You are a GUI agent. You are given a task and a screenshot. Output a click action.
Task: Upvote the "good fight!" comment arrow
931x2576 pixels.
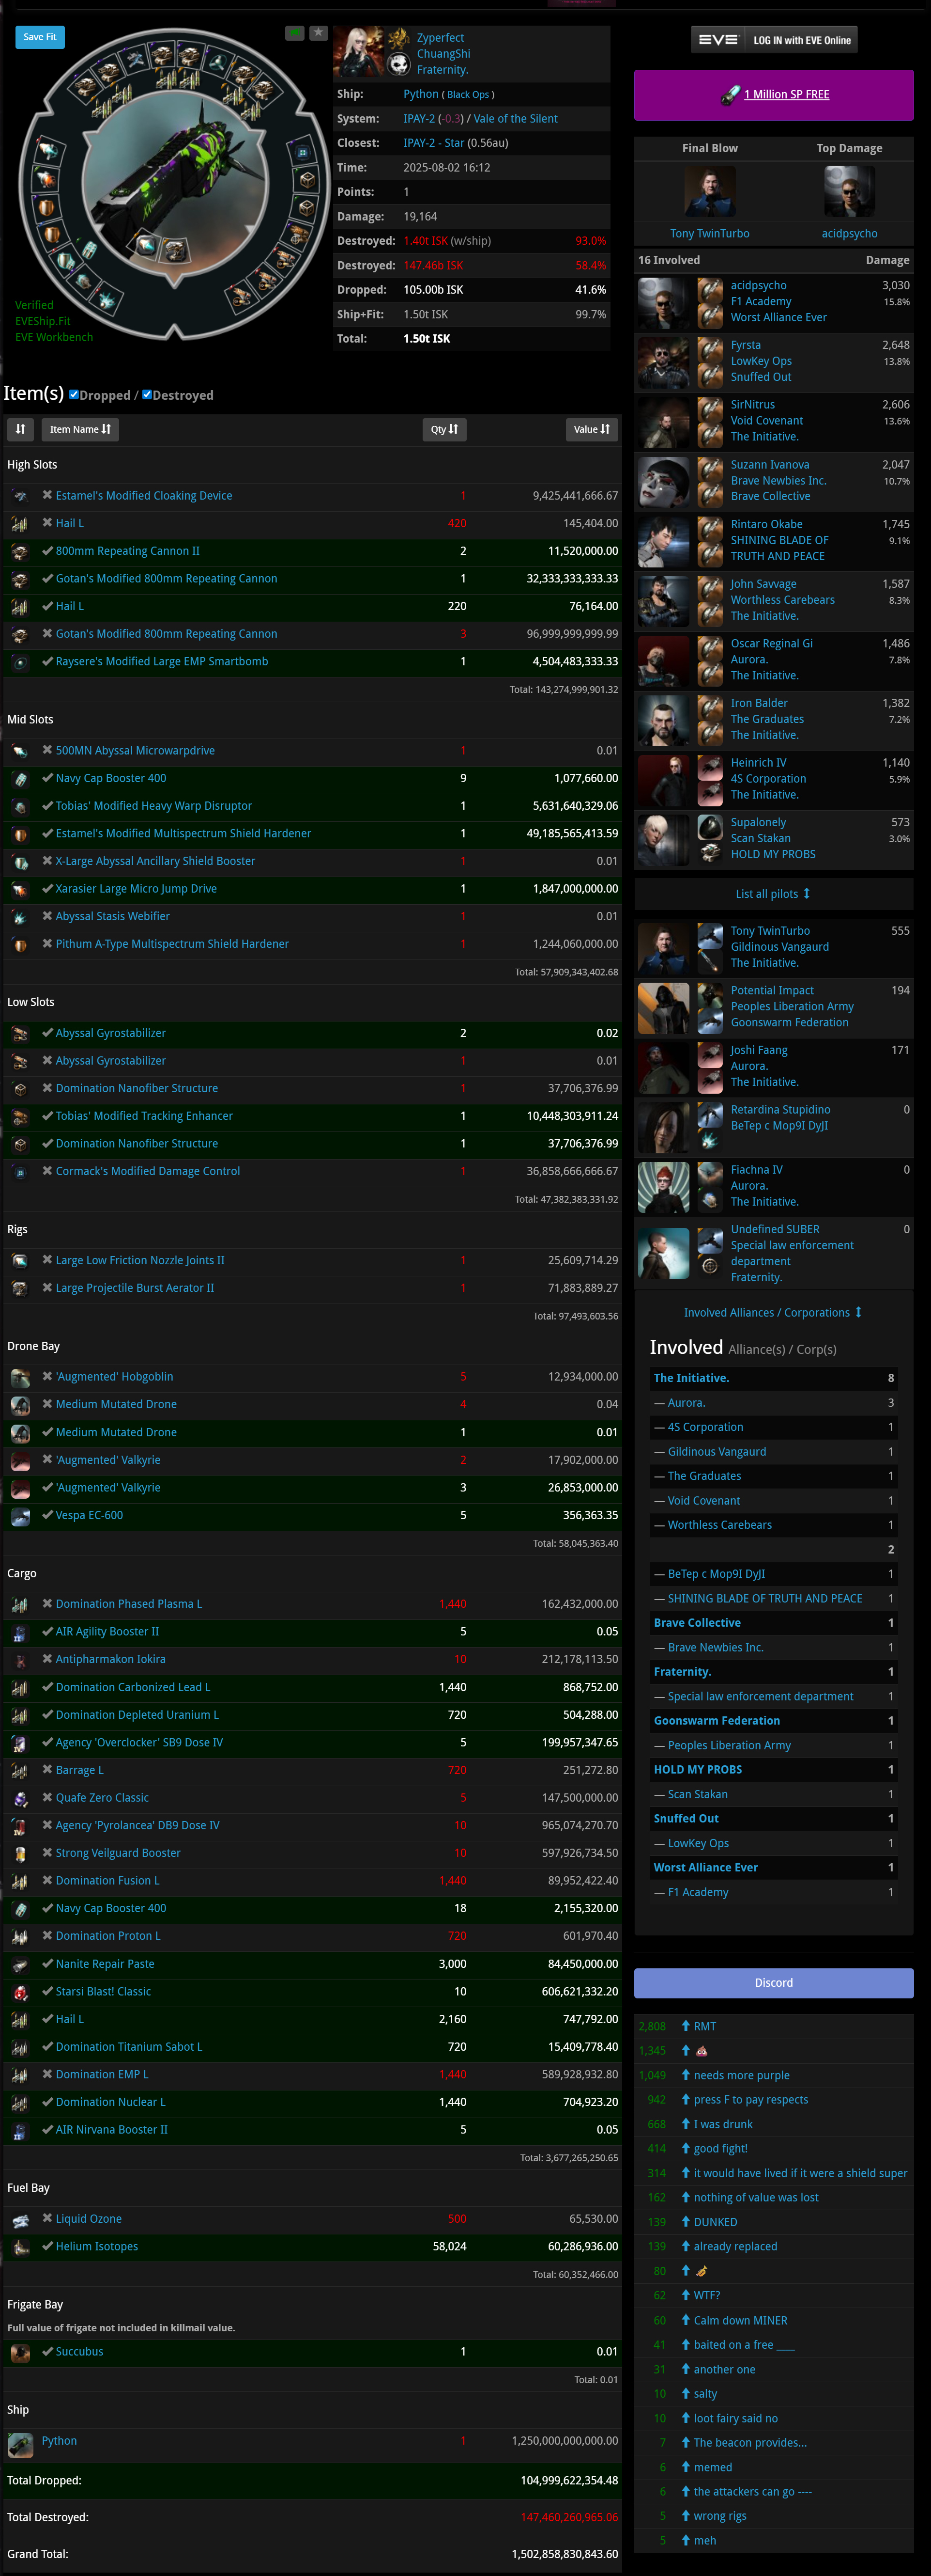[x=685, y=2148]
